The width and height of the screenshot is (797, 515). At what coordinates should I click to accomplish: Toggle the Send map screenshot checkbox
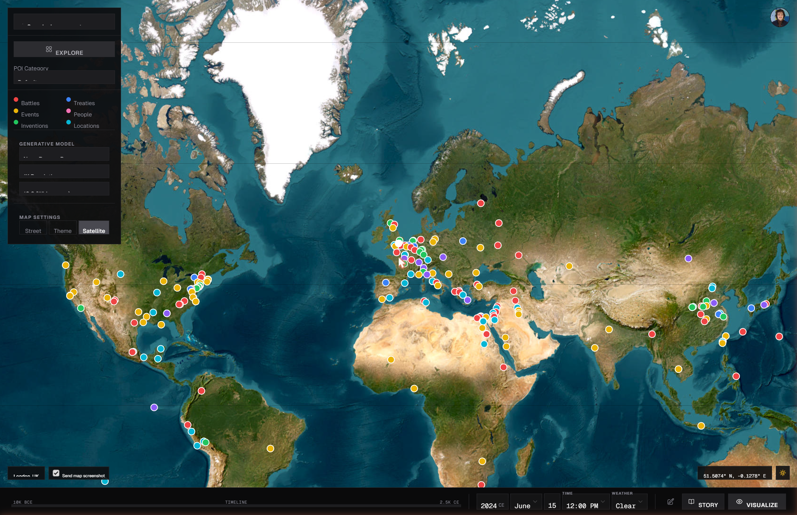[56, 473]
